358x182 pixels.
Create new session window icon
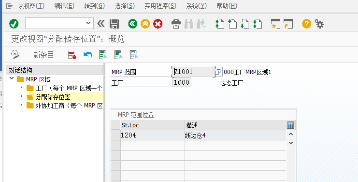[x=275, y=24]
